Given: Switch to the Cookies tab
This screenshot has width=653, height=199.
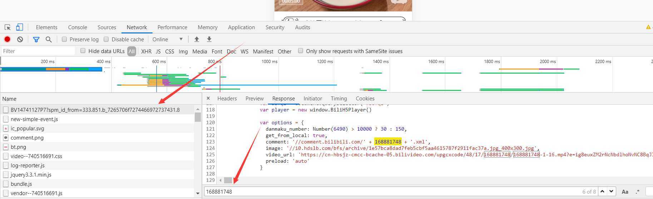Looking at the screenshot, I should tap(365, 99).
